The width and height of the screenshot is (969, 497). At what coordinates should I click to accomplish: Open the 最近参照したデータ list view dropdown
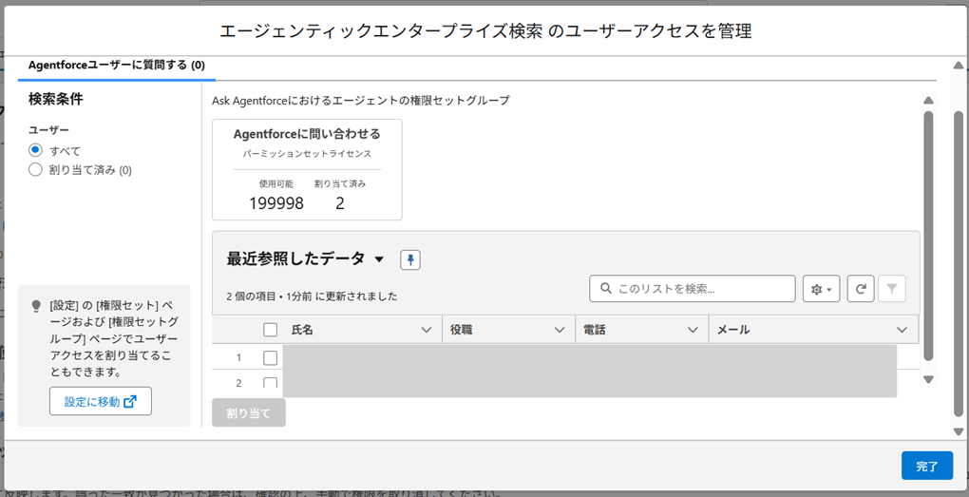[379, 259]
